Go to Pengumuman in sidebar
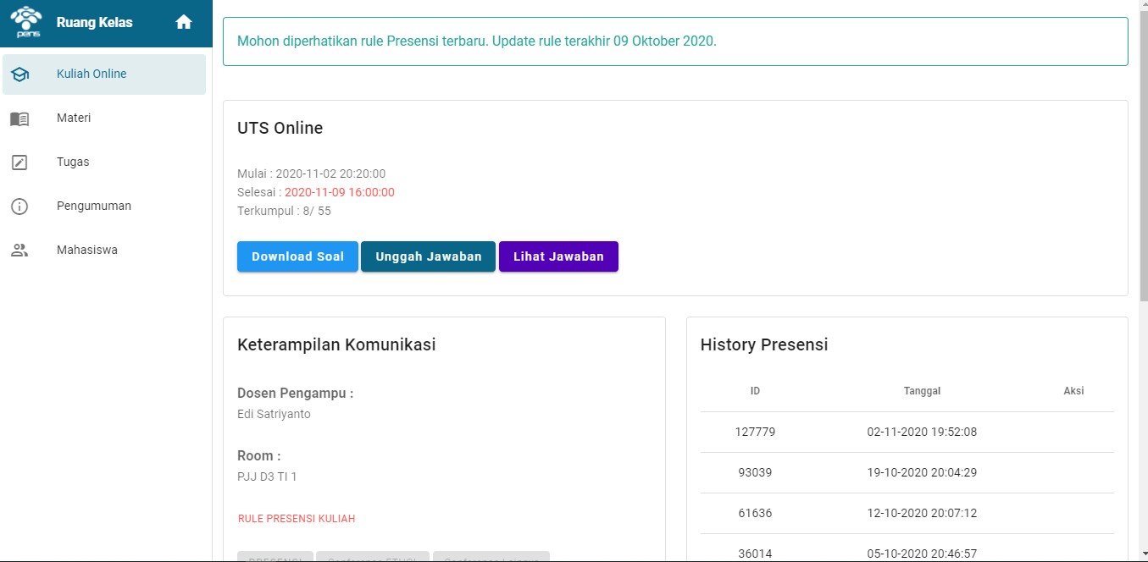1148x562 pixels. click(104, 207)
